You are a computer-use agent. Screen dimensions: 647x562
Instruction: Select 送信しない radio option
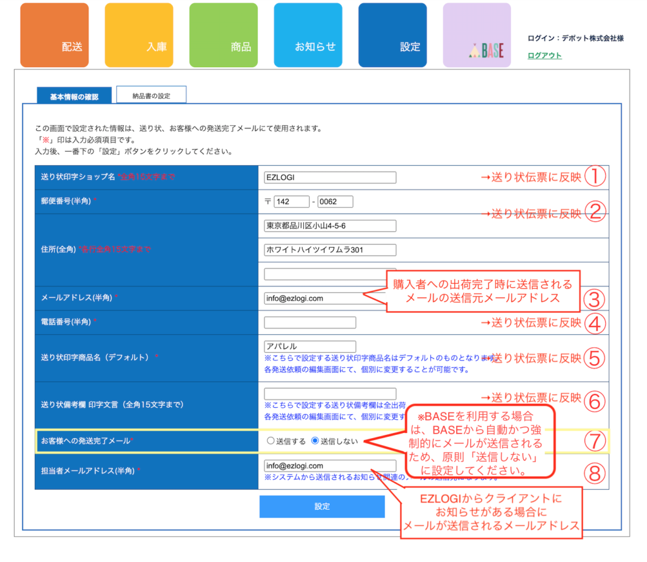coord(315,441)
